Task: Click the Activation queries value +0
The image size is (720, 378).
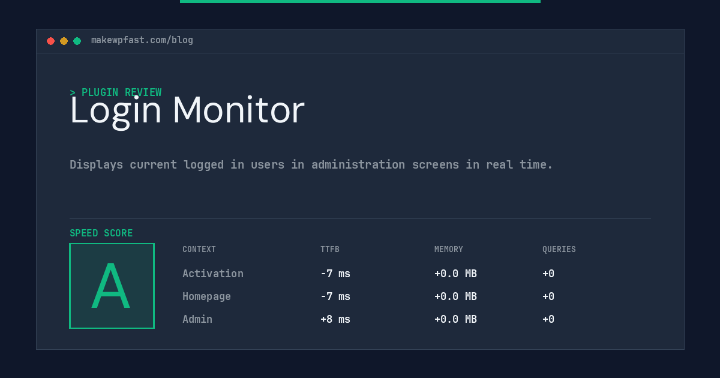Action: (548, 274)
